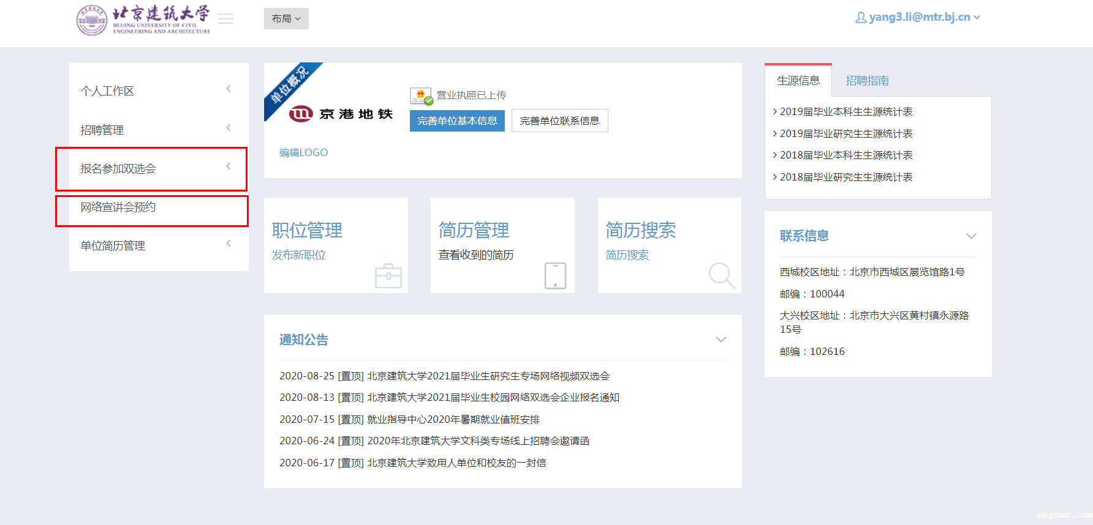The image size is (1093, 525).
Task: Select the 生源信息 tab
Action: coord(798,81)
